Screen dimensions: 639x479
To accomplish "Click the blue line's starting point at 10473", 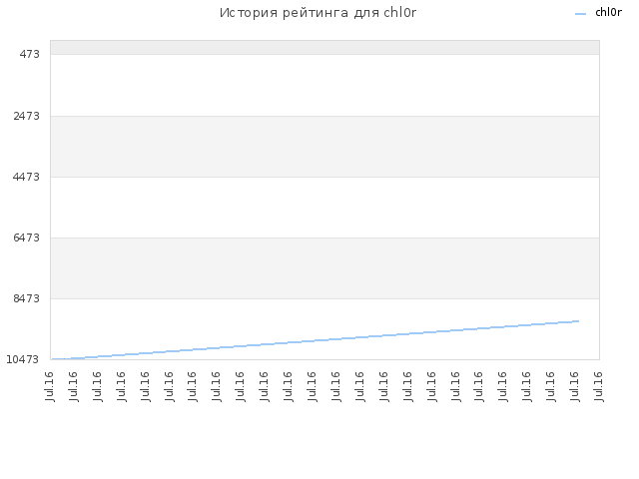I will tap(53, 359).
